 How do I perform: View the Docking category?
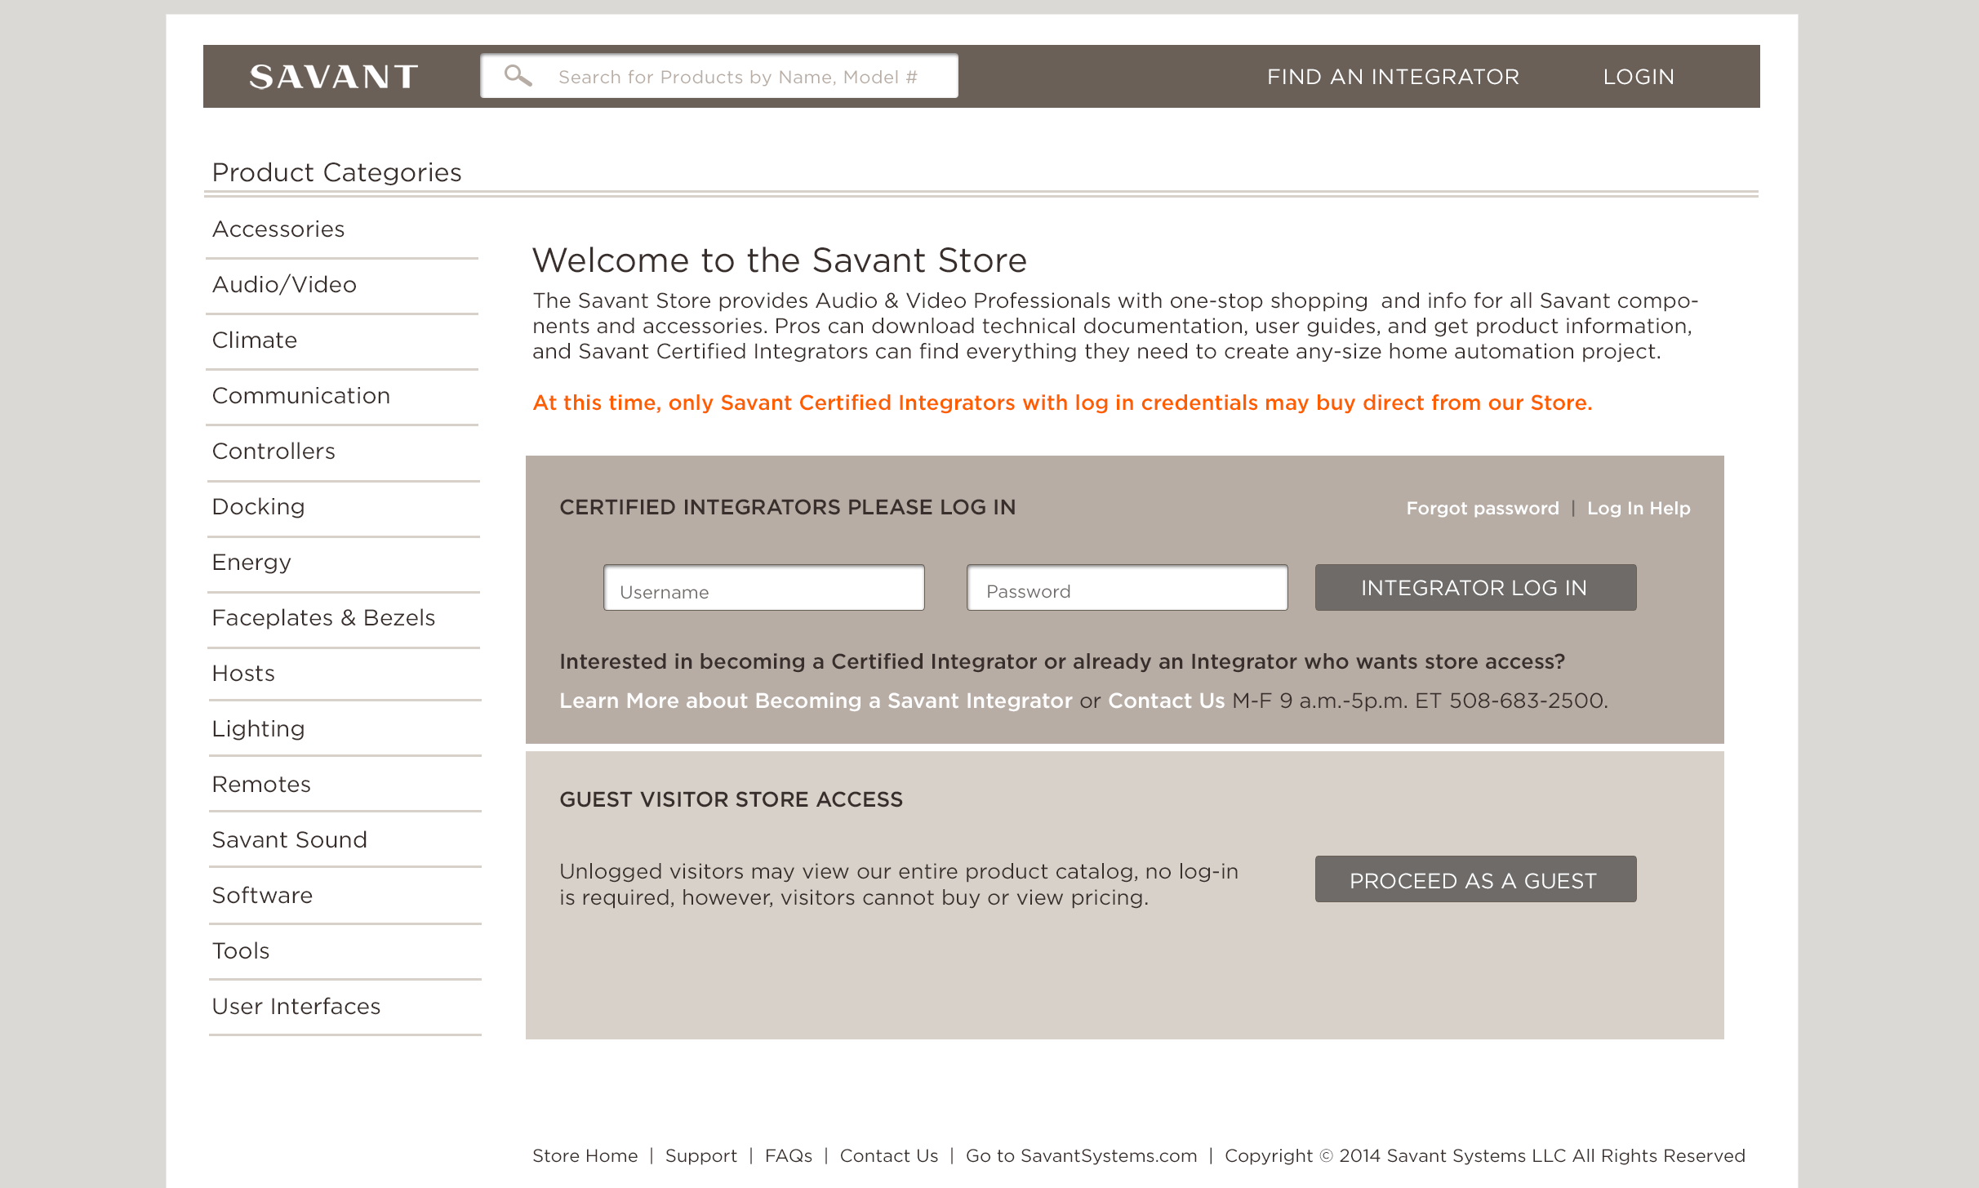pyautogui.click(x=258, y=506)
